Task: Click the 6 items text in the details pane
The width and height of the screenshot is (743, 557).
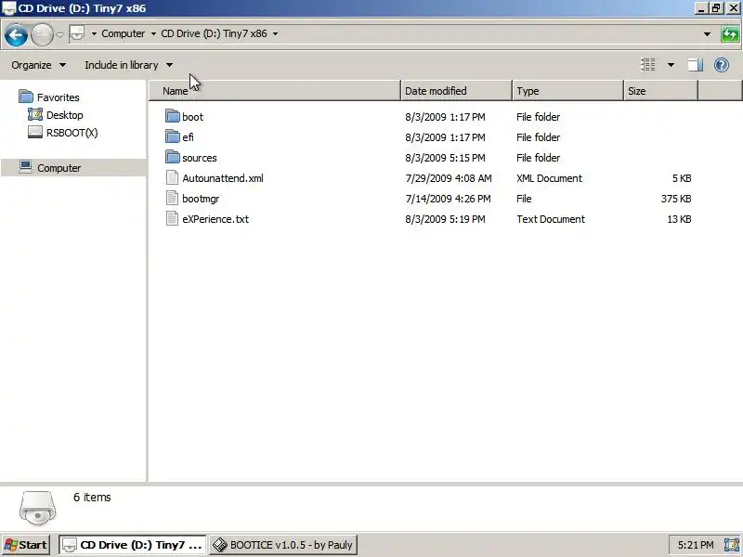Action: click(92, 498)
